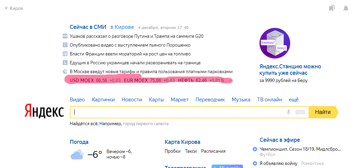The height and width of the screenshot is (168, 355).
Task: Play Я объявляю войну broadcast icon
Action: pos(255,163)
